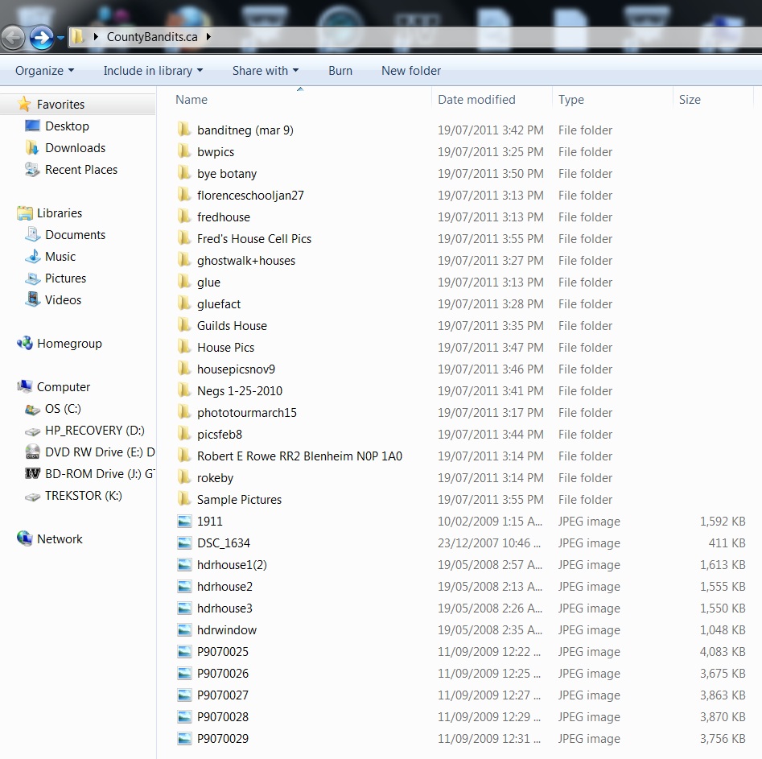Sort files by Date modified column
This screenshot has width=762, height=759.
tap(476, 100)
